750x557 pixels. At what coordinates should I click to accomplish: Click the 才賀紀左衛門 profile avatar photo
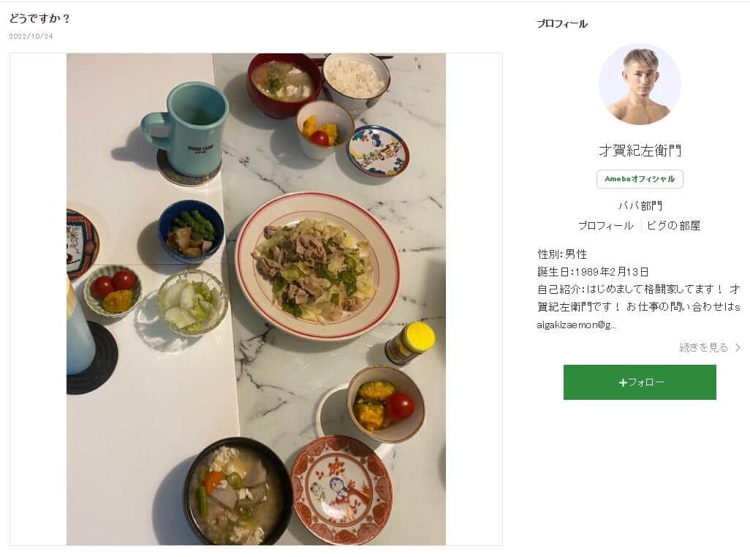tap(639, 85)
